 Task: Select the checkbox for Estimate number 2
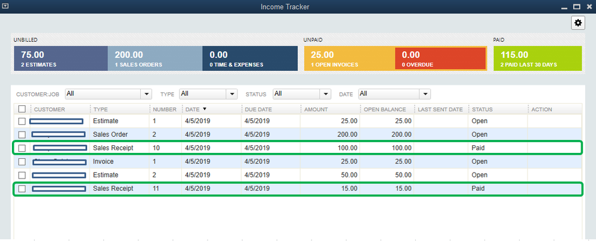pyautogui.click(x=22, y=175)
